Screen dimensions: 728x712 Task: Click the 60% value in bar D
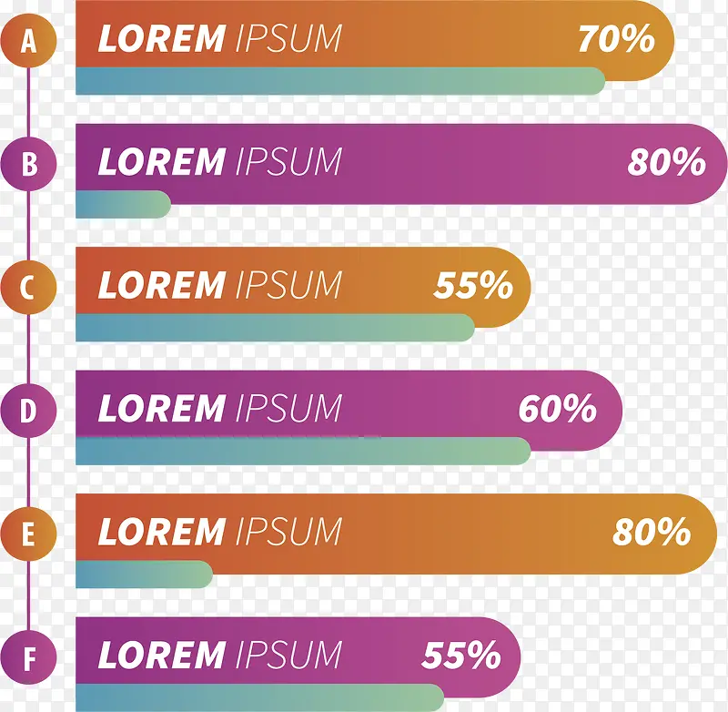pyautogui.click(x=557, y=408)
